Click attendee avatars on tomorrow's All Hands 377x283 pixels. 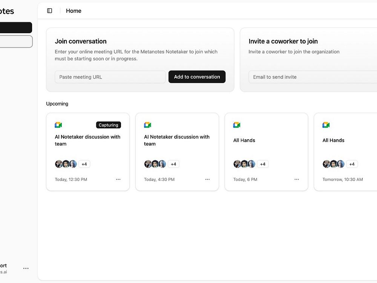click(334, 164)
